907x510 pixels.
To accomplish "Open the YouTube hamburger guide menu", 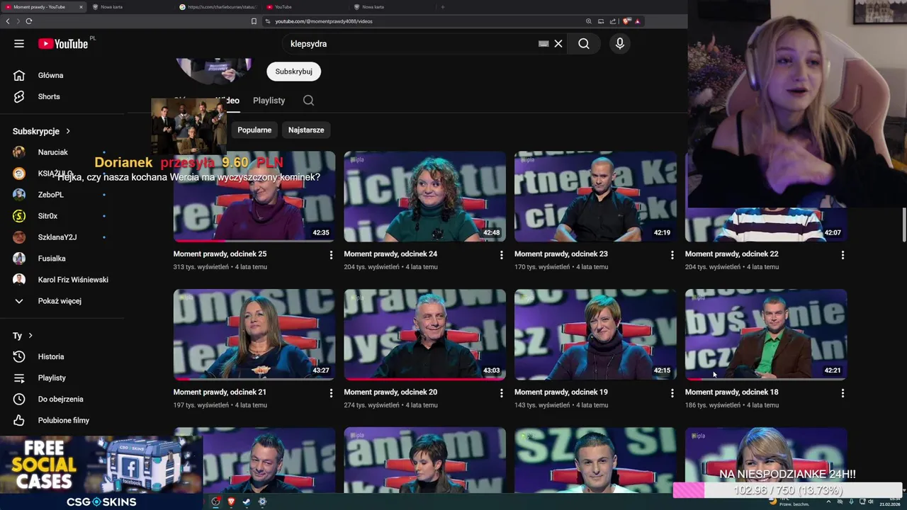I will 19,44.
